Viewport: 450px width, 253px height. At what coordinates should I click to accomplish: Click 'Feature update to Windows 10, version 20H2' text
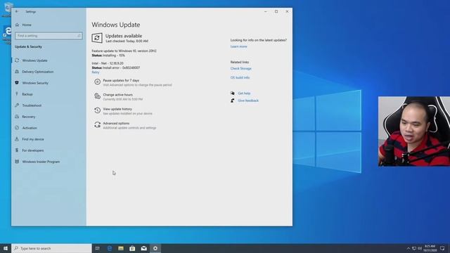124,51
